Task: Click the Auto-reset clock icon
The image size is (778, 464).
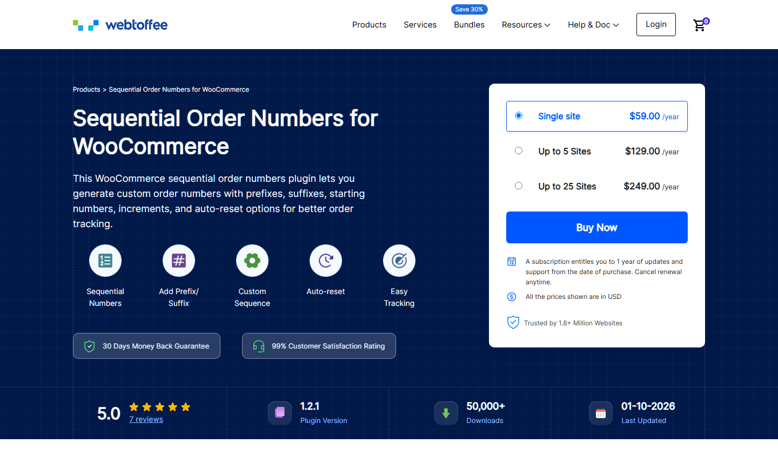Action: tap(326, 261)
